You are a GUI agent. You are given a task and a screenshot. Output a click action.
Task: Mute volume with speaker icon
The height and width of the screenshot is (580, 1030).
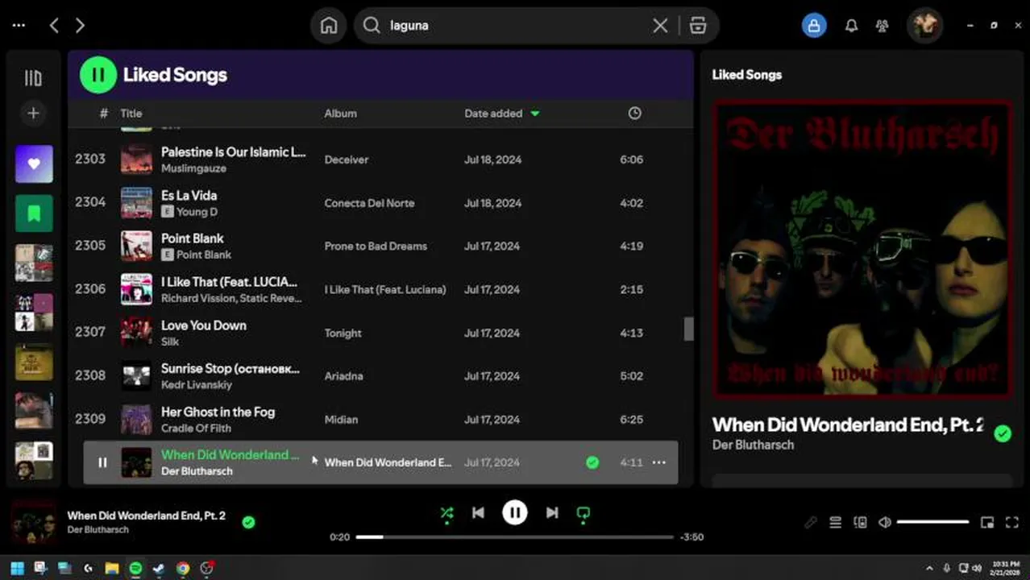[884, 523]
